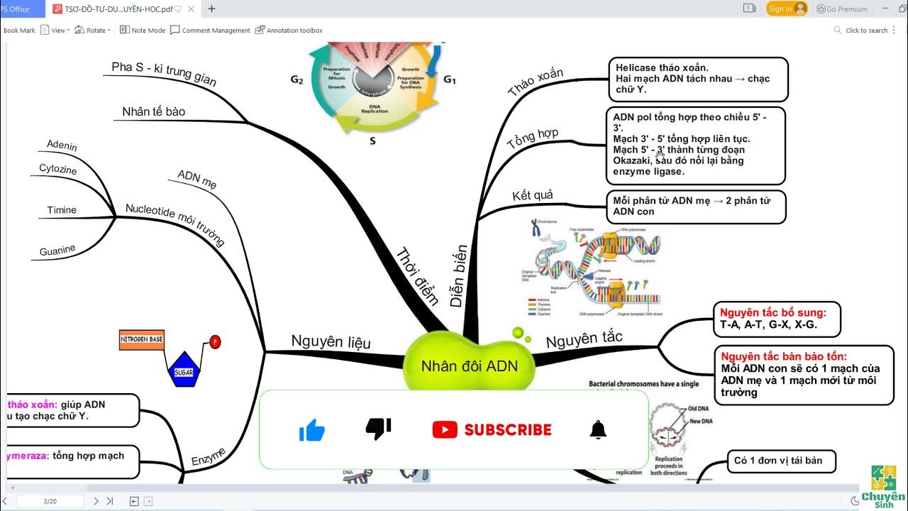The height and width of the screenshot is (511, 908).
Task: Click the notification bell icon
Action: pos(598,429)
